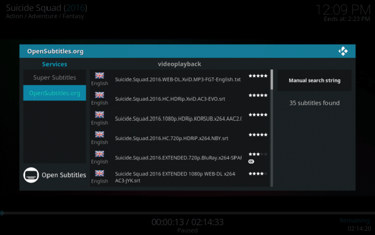Click the Manual search string button
Image resolution: width=375 pixels, height=235 pixels.
pos(314,80)
